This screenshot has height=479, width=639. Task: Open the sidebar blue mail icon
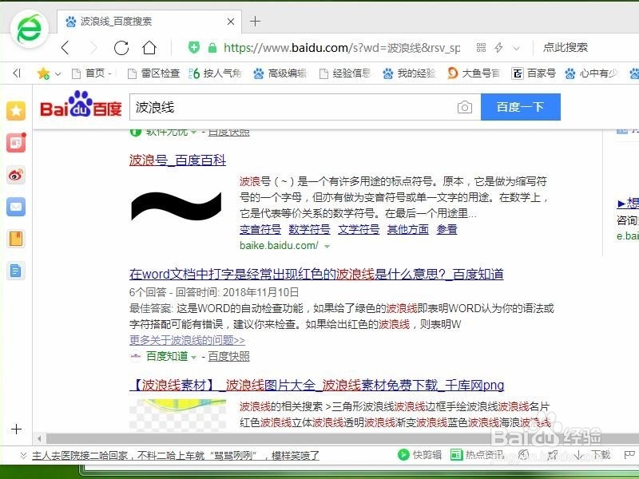(x=16, y=207)
